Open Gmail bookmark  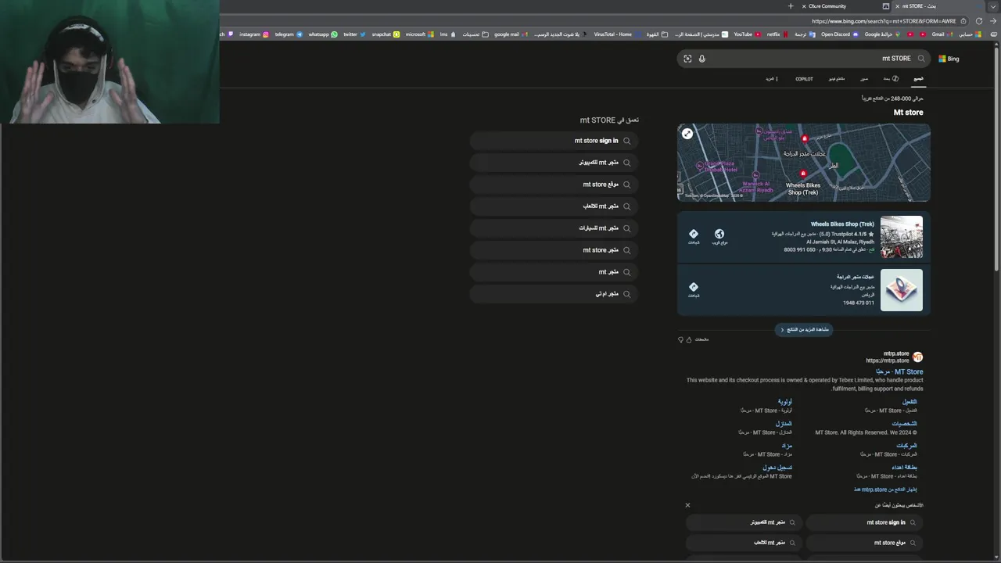(x=942, y=34)
